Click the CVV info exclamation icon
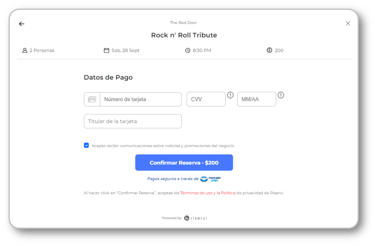Screen dimensions: 376x246 point(230,95)
